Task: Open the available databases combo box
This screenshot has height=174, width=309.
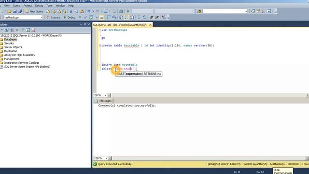Action: pos(23,17)
